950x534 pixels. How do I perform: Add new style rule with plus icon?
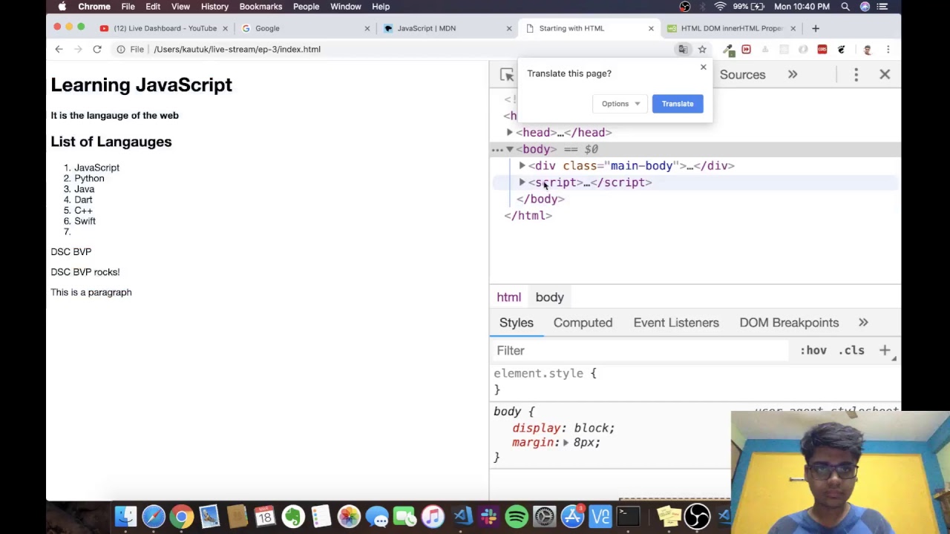point(885,350)
